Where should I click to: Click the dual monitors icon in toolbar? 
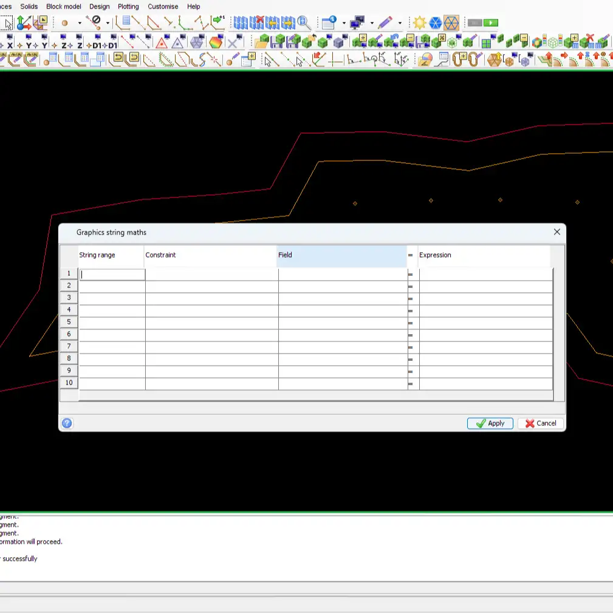(x=357, y=22)
